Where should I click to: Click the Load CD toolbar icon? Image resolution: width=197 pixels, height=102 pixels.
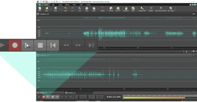click(x=111, y=9)
